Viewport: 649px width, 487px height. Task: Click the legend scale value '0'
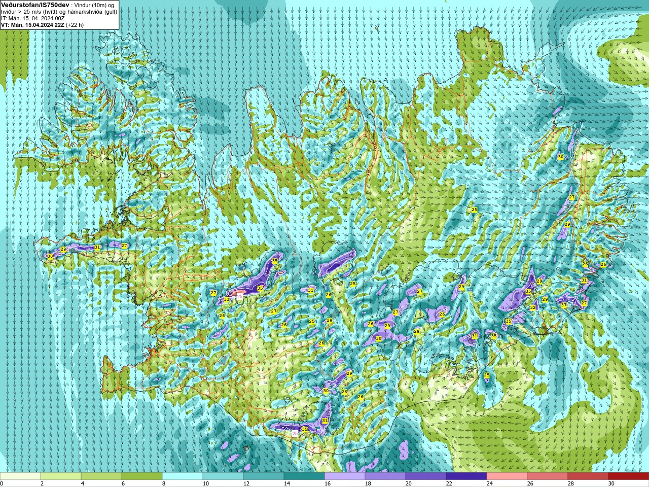[2, 483]
